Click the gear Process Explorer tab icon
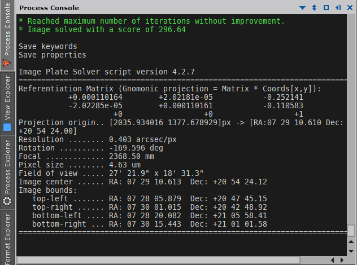 coord(7,201)
